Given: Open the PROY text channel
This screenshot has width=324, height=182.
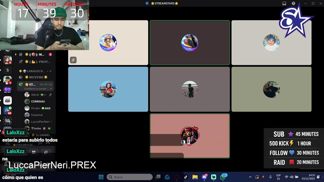Looking at the screenshot, I should (x=35, y=62).
